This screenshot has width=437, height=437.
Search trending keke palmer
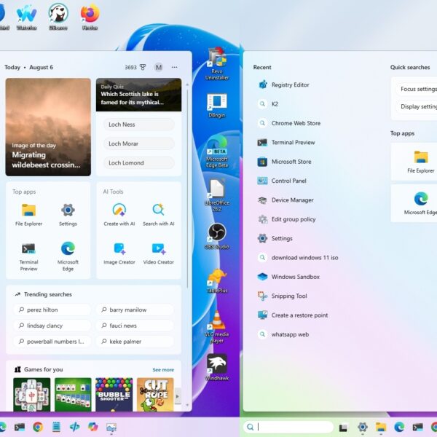tap(135, 342)
